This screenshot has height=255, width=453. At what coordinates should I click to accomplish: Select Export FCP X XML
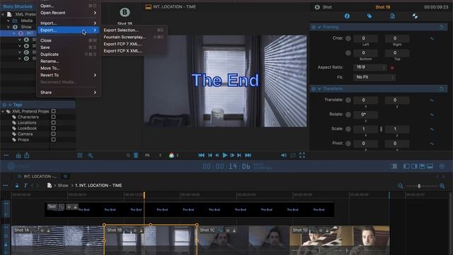tap(134, 51)
